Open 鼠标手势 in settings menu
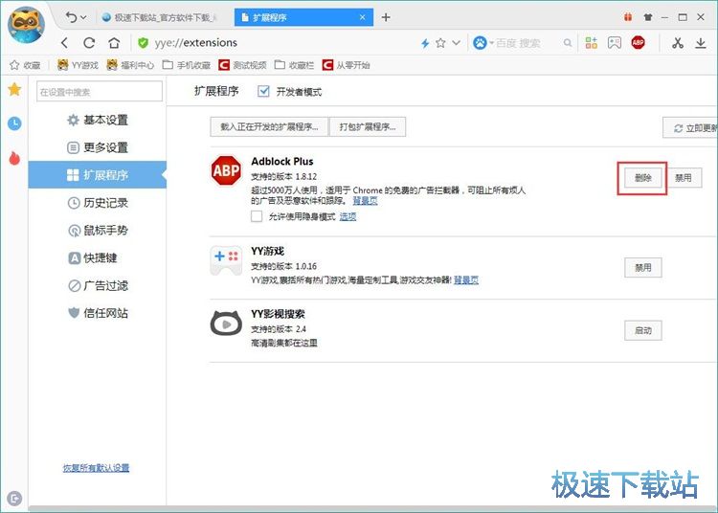The width and height of the screenshot is (718, 513). [98, 231]
